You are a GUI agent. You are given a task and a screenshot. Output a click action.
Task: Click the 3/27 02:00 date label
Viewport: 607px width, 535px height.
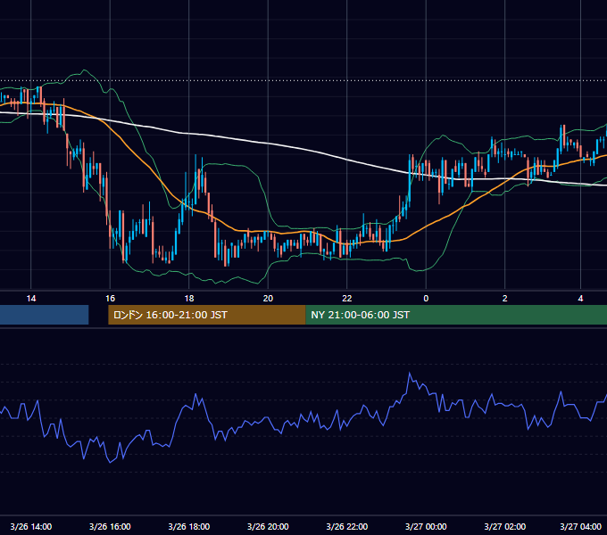(x=505, y=526)
